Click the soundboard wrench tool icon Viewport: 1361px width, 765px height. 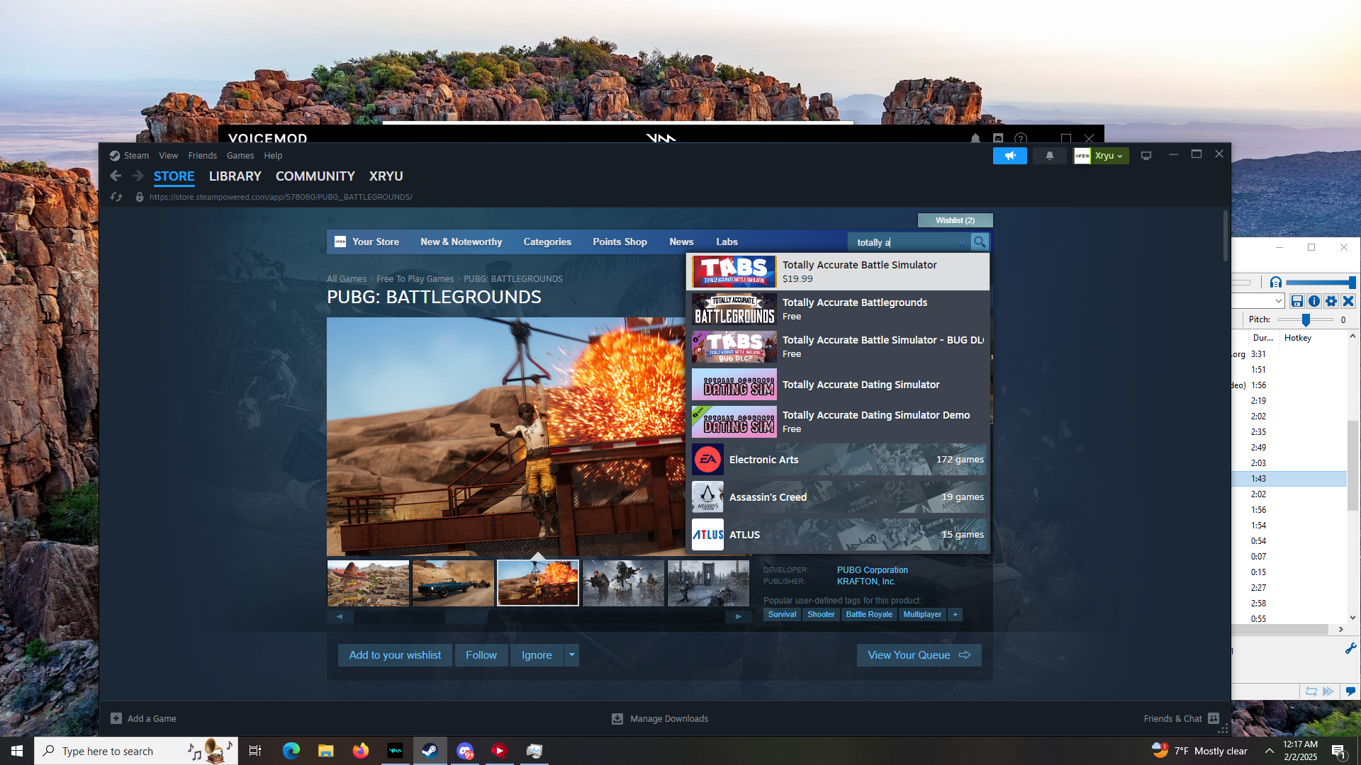[1350, 648]
